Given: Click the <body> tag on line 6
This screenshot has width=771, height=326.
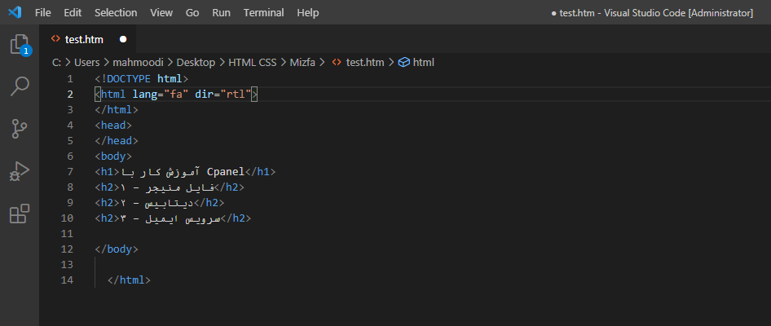Looking at the screenshot, I should pos(113,156).
